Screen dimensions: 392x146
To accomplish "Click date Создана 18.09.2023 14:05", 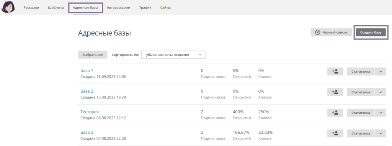I will coord(103,77).
